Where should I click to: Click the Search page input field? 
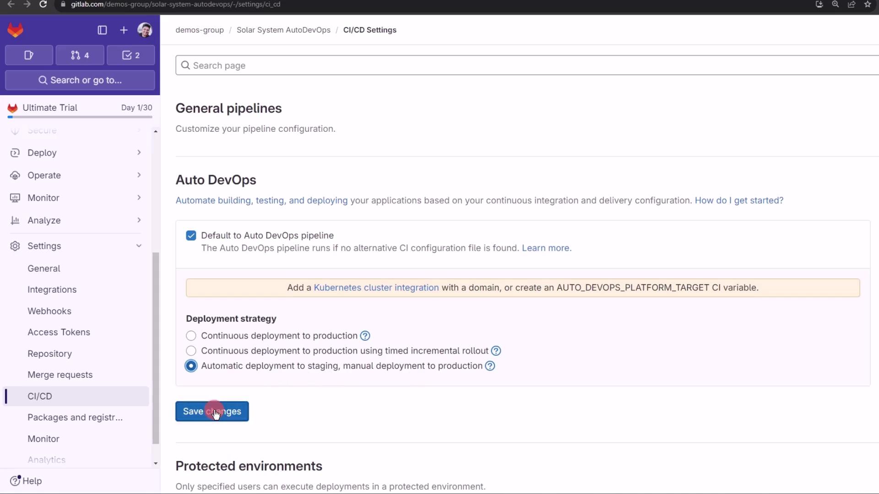526,65
